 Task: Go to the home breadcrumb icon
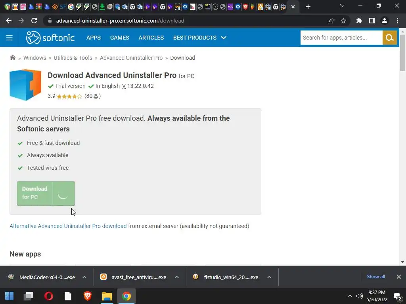(12, 58)
